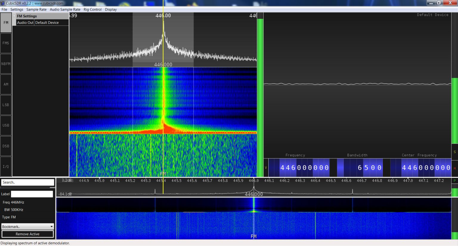Click inside the bookmark Search field
This screenshot has width=458, height=246.
coord(27,182)
